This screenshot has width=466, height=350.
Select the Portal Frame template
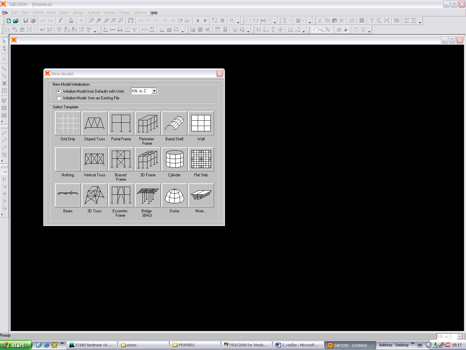point(121,123)
